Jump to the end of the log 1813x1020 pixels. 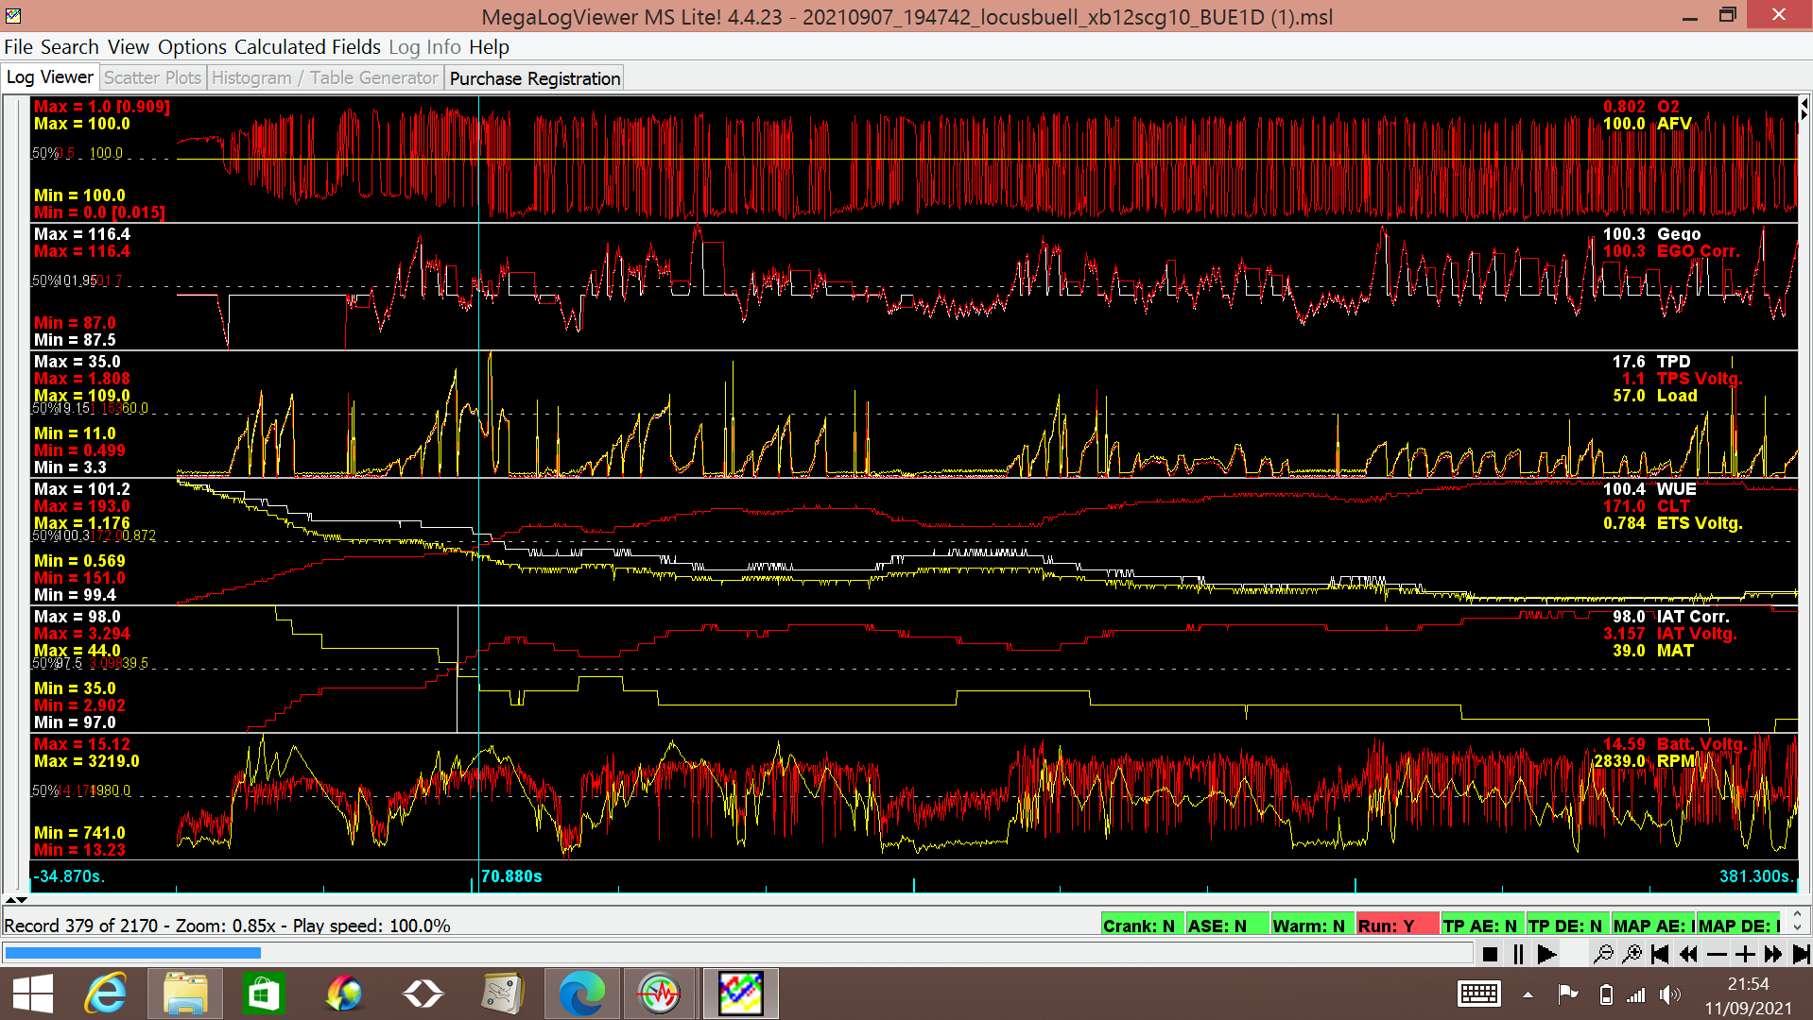[1801, 954]
